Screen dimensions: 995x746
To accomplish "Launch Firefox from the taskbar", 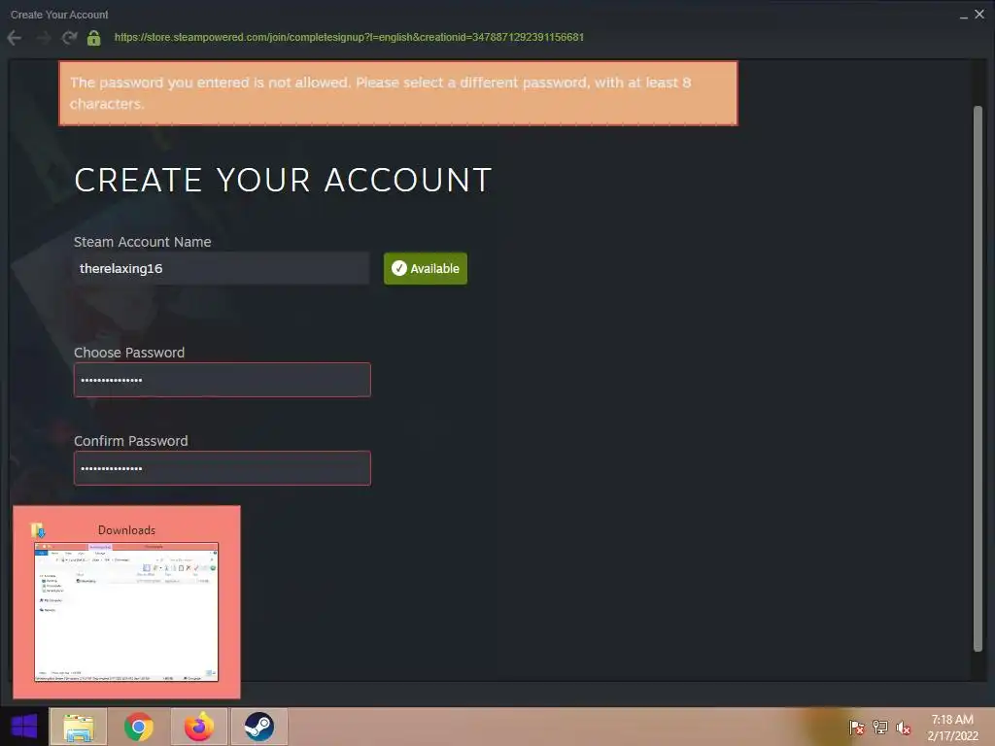I will point(198,727).
